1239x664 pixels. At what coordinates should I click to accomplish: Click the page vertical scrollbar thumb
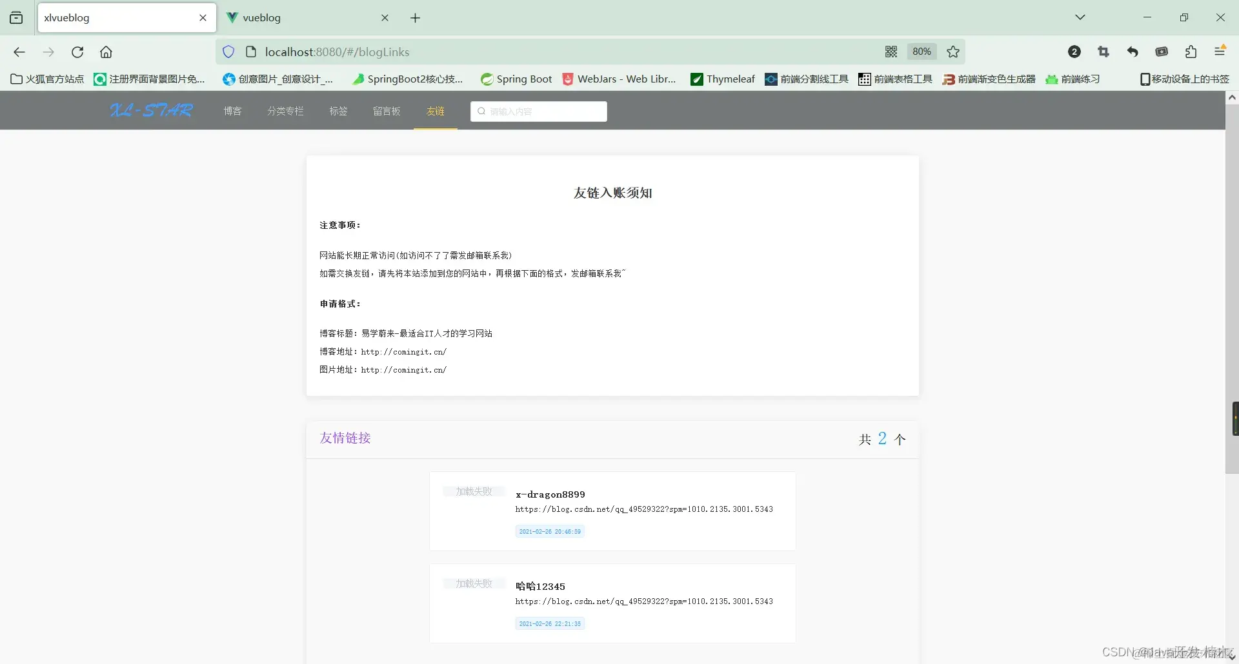click(x=1232, y=289)
